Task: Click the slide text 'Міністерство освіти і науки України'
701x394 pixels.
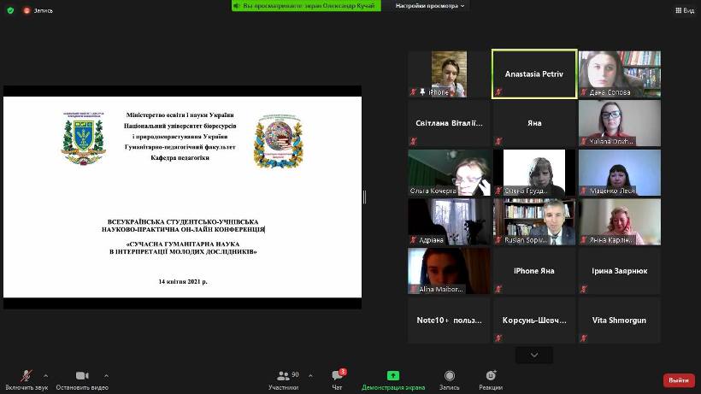Action: [x=180, y=115]
